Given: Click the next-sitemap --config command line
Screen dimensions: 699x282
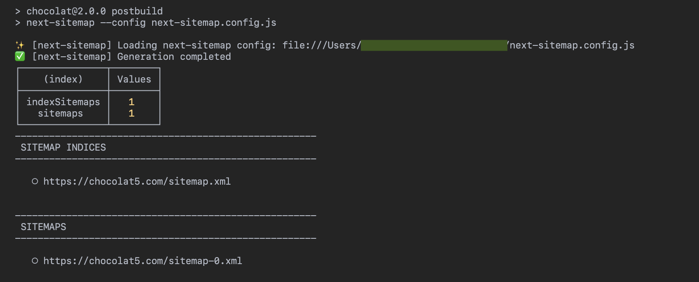Looking at the screenshot, I should point(151,22).
